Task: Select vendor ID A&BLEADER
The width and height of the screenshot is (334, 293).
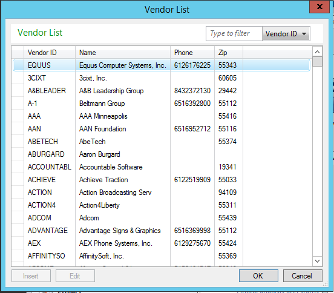Action: (47, 91)
